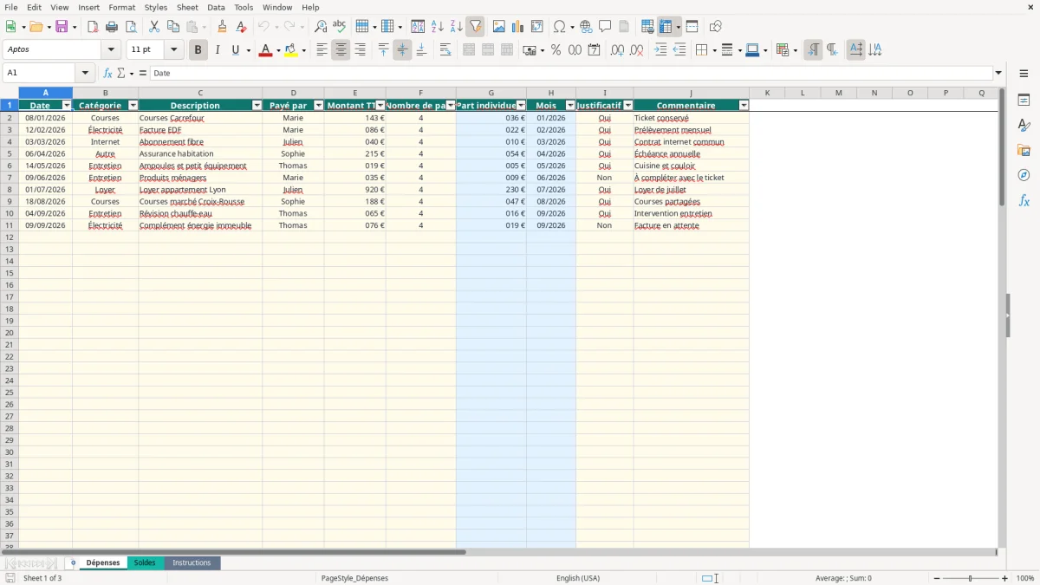Click the Clear Direct Formatting icon
1040x585 pixels.
coord(242,27)
